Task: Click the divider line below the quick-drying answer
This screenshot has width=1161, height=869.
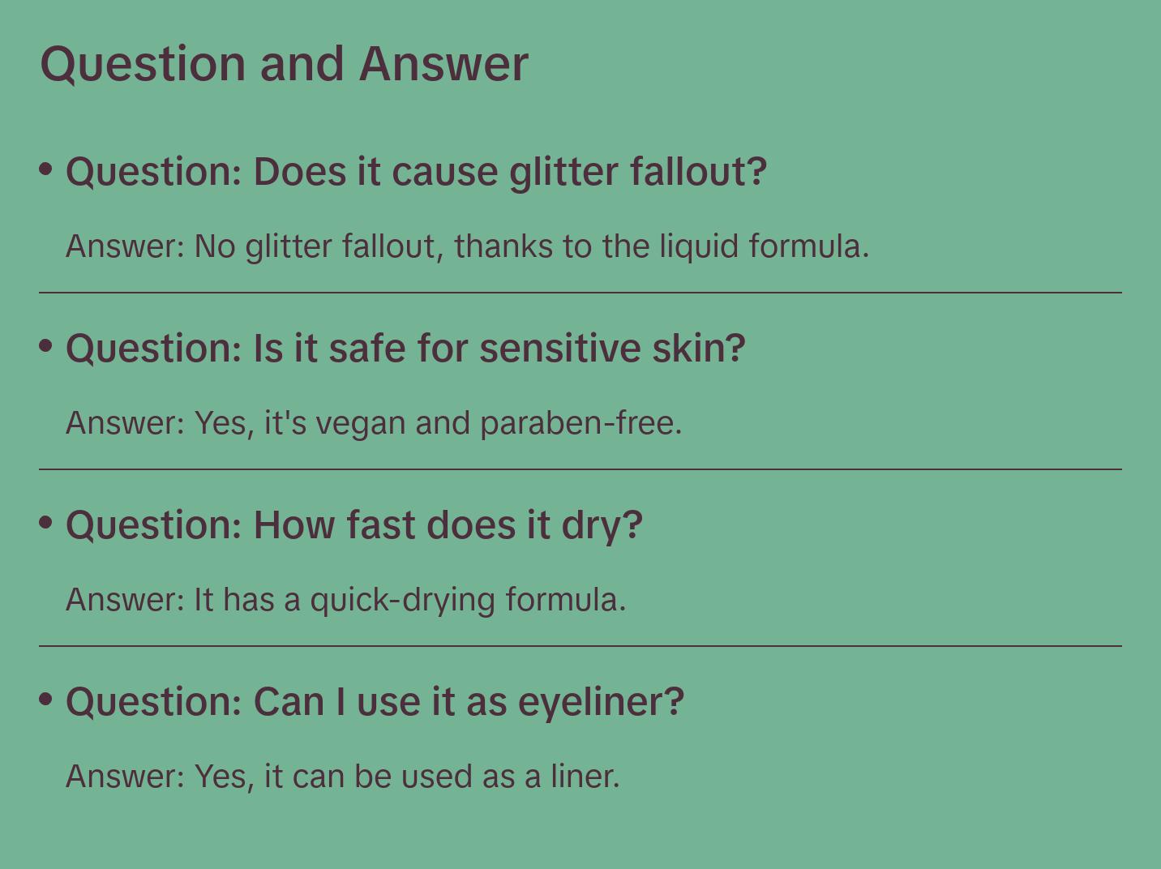Action: [x=580, y=646]
